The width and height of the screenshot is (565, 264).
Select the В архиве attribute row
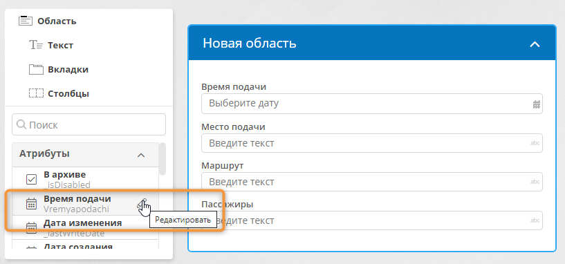click(85, 179)
